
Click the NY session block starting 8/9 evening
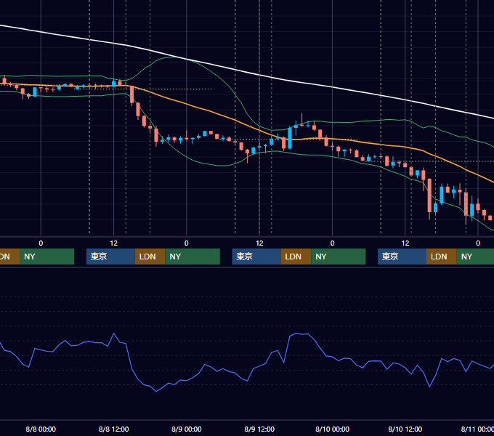(339, 257)
